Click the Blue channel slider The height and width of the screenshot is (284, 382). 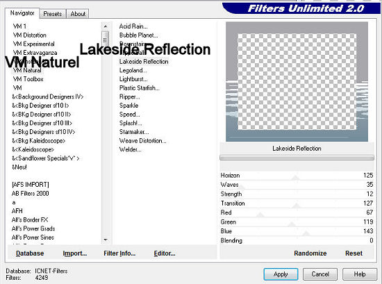(306, 233)
